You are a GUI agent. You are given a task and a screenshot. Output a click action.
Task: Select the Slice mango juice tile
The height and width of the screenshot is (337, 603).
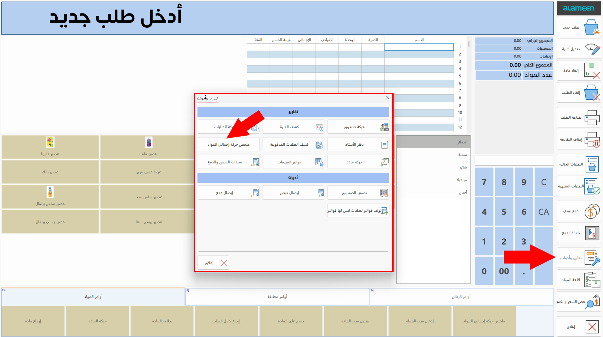(x=147, y=197)
